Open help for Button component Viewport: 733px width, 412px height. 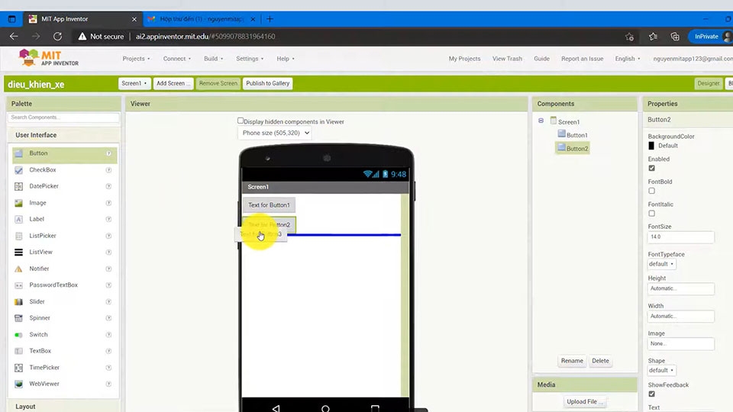pyautogui.click(x=108, y=153)
